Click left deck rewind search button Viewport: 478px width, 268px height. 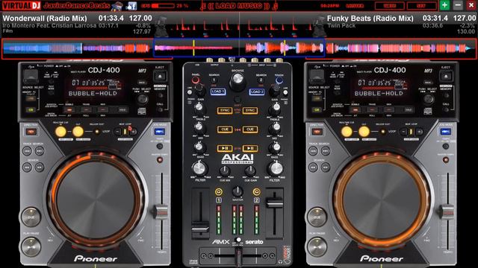click(x=27, y=167)
